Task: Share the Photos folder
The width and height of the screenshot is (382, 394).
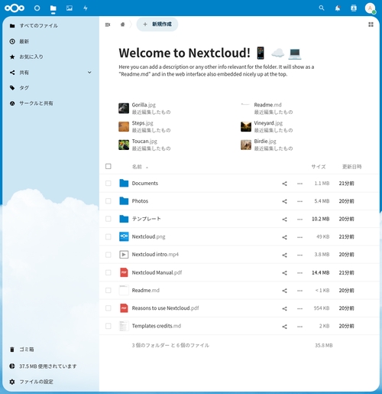Action: coord(284,201)
